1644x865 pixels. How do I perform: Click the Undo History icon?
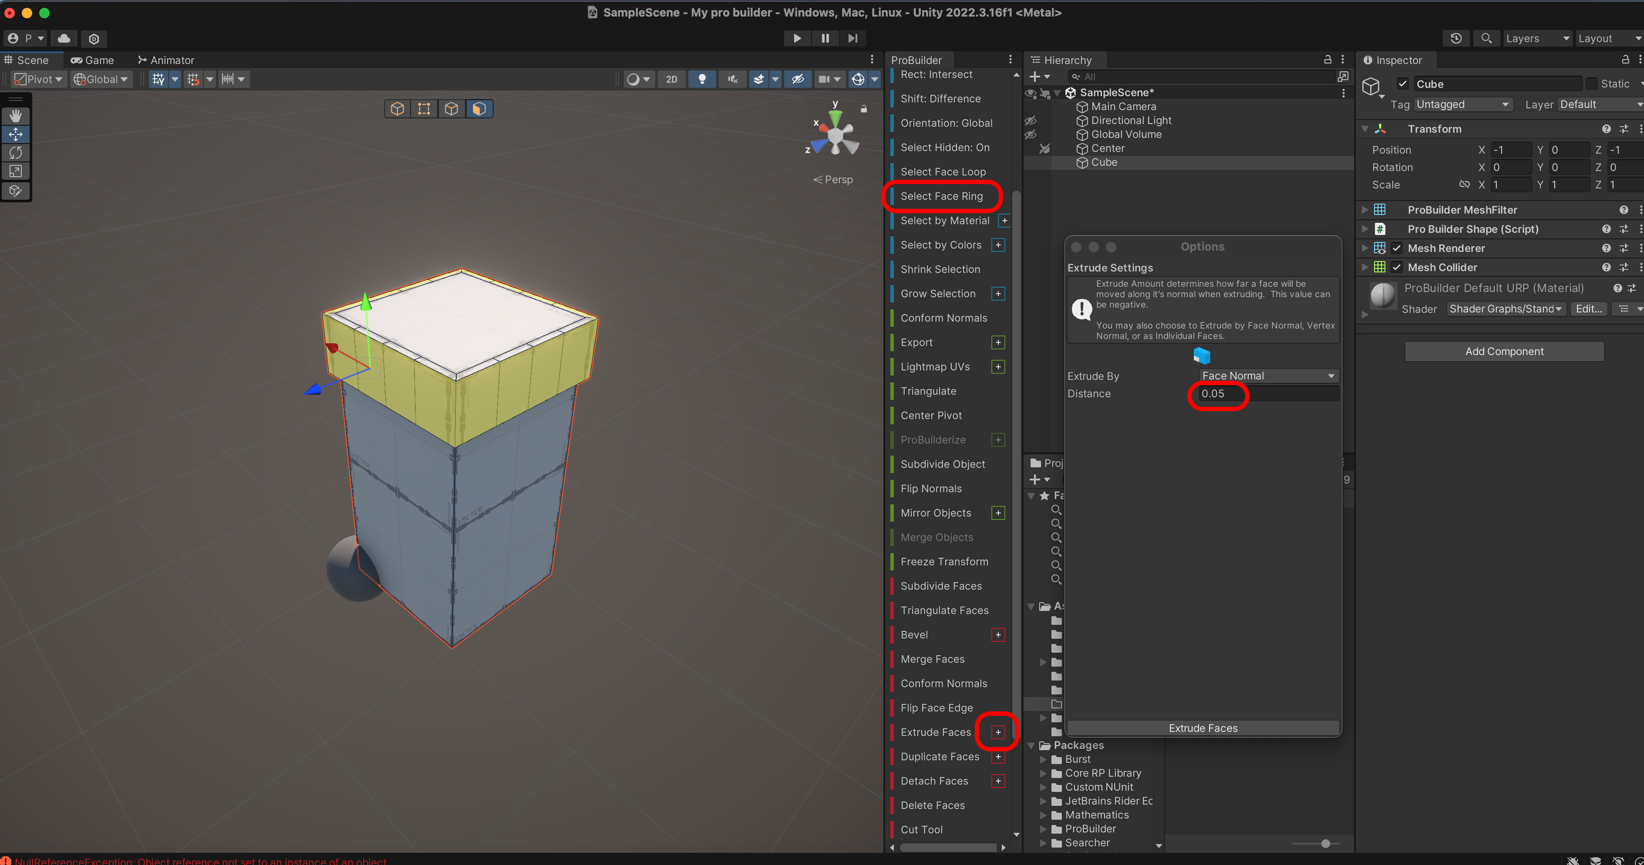click(1456, 38)
